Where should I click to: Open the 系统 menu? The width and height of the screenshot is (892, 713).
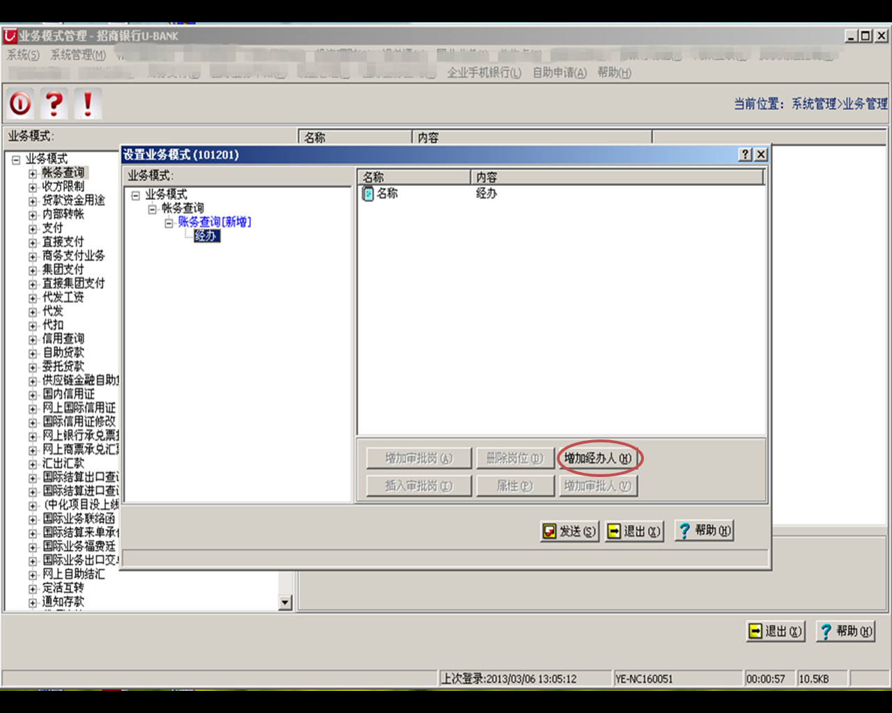[23, 54]
